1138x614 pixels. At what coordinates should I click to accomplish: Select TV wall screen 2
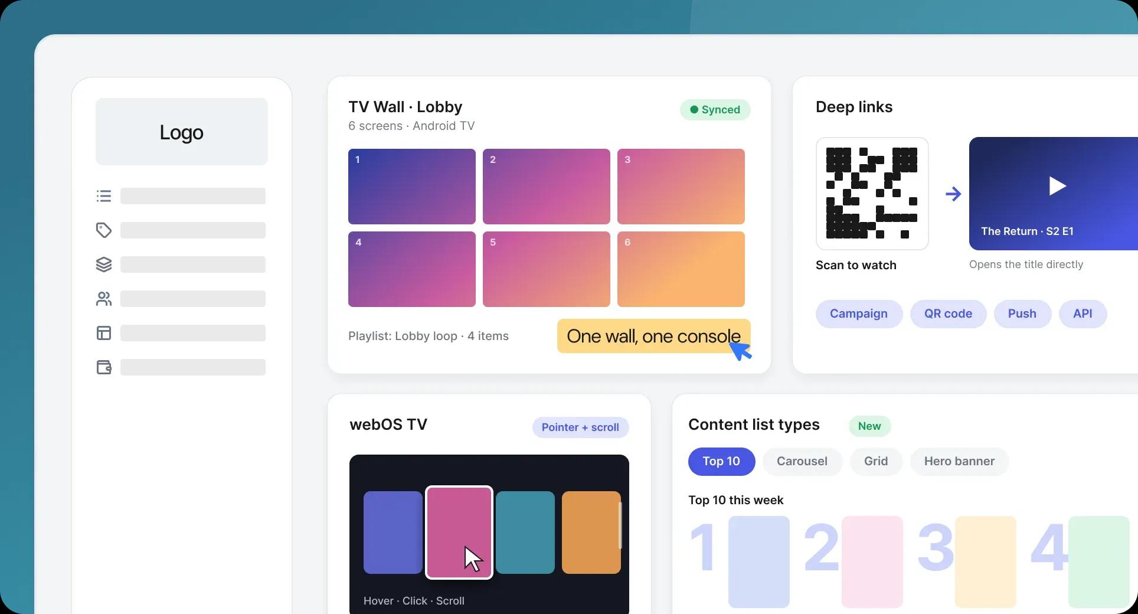click(547, 187)
